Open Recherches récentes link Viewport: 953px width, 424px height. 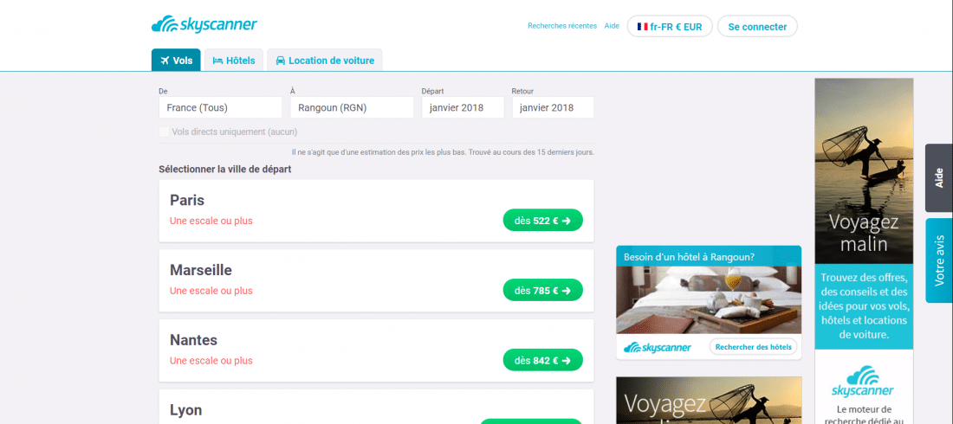pos(562,26)
